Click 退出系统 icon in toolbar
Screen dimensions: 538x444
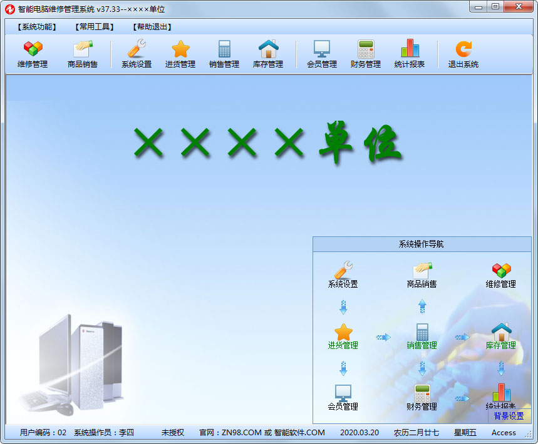tap(463, 54)
